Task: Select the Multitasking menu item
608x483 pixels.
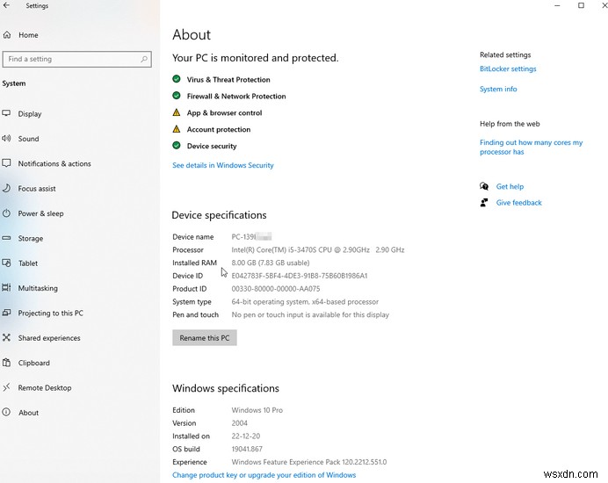Action: (x=38, y=288)
